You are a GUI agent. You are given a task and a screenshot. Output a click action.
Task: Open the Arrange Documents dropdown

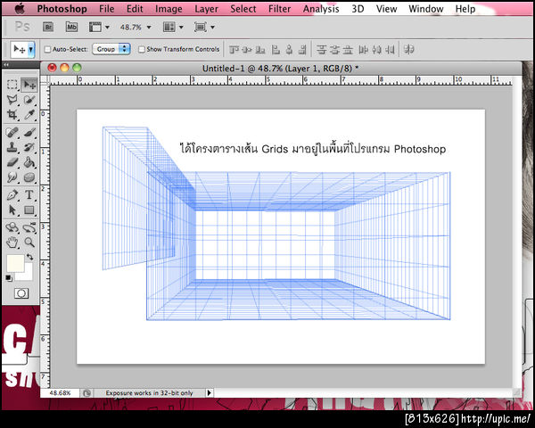click(x=173, y=27)
